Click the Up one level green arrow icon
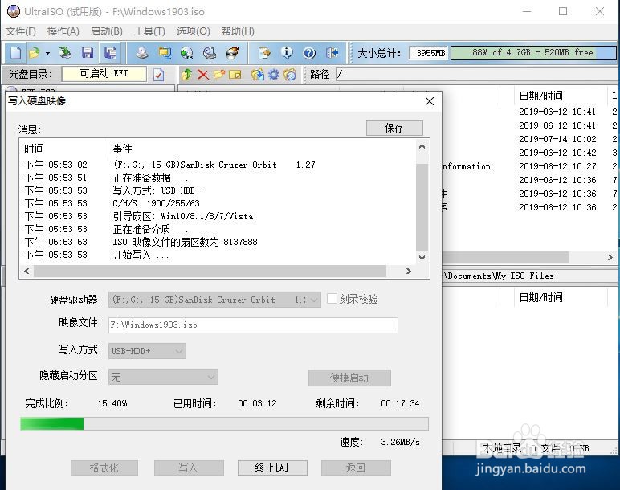This screenshot has height=490, width=620. click(x=187, y=75)
